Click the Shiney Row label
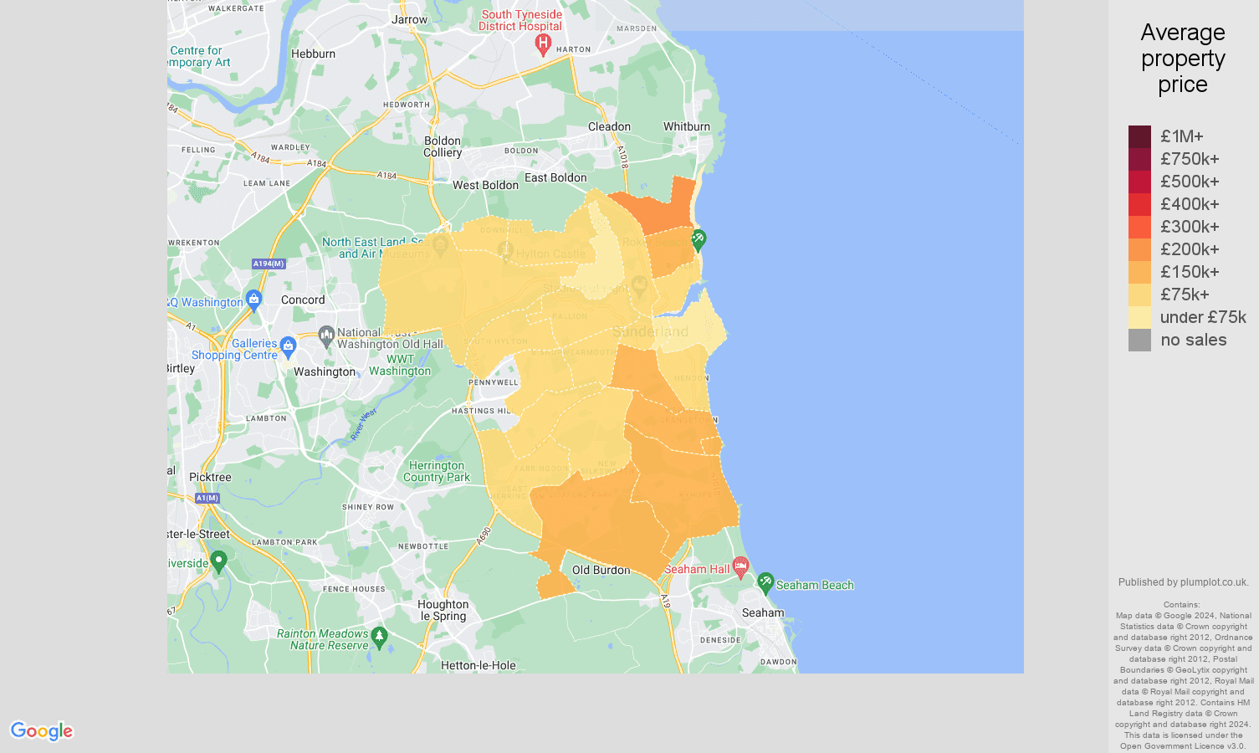This screenshot has width=1259, height=753. 368,507
